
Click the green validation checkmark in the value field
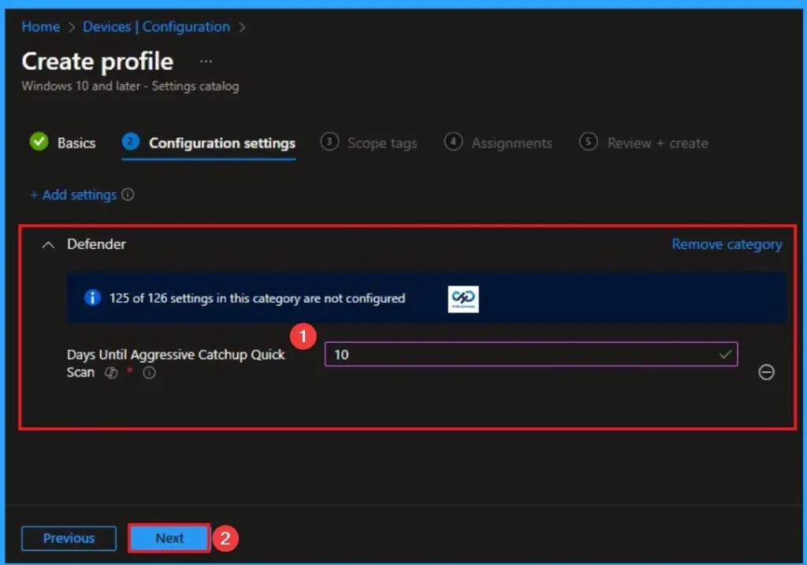tap(727, 355)
